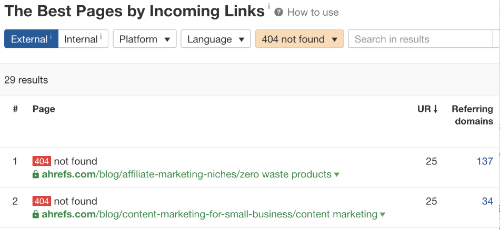500x230 pixels.
Task: Click the info icon on Internal tab
Action: 101,36
